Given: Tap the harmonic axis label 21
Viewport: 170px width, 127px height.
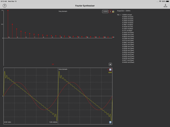Looking at the screenshot, I should (96, 37).
